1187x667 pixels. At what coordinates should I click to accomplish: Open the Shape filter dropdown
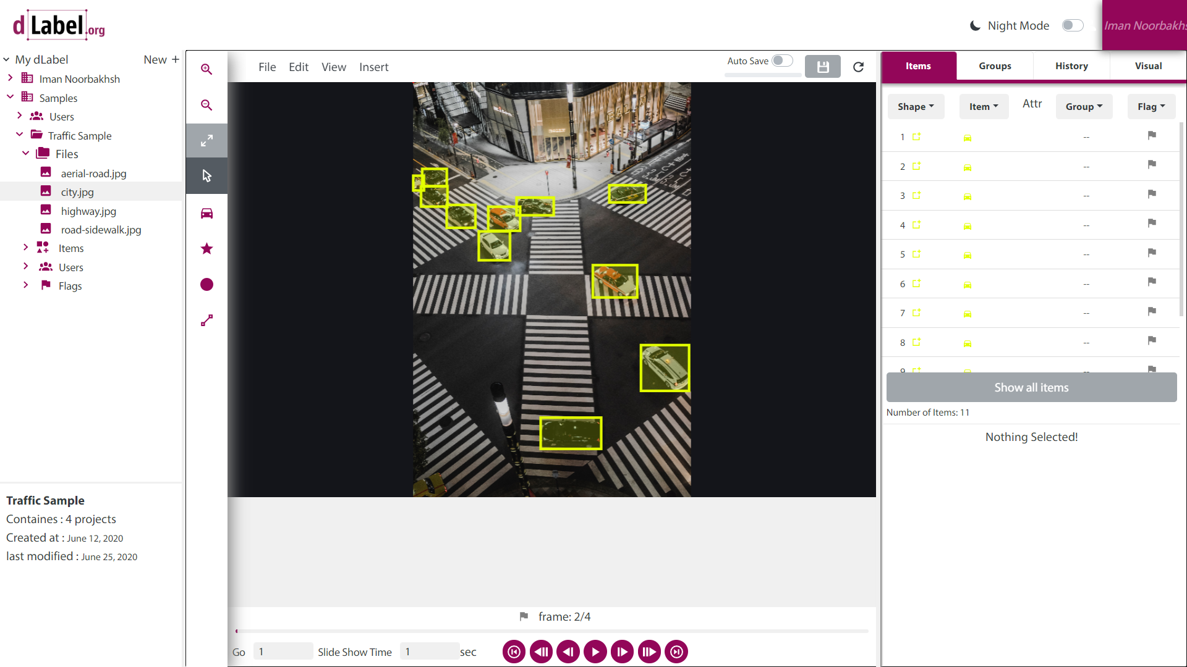tap(916, 106)
